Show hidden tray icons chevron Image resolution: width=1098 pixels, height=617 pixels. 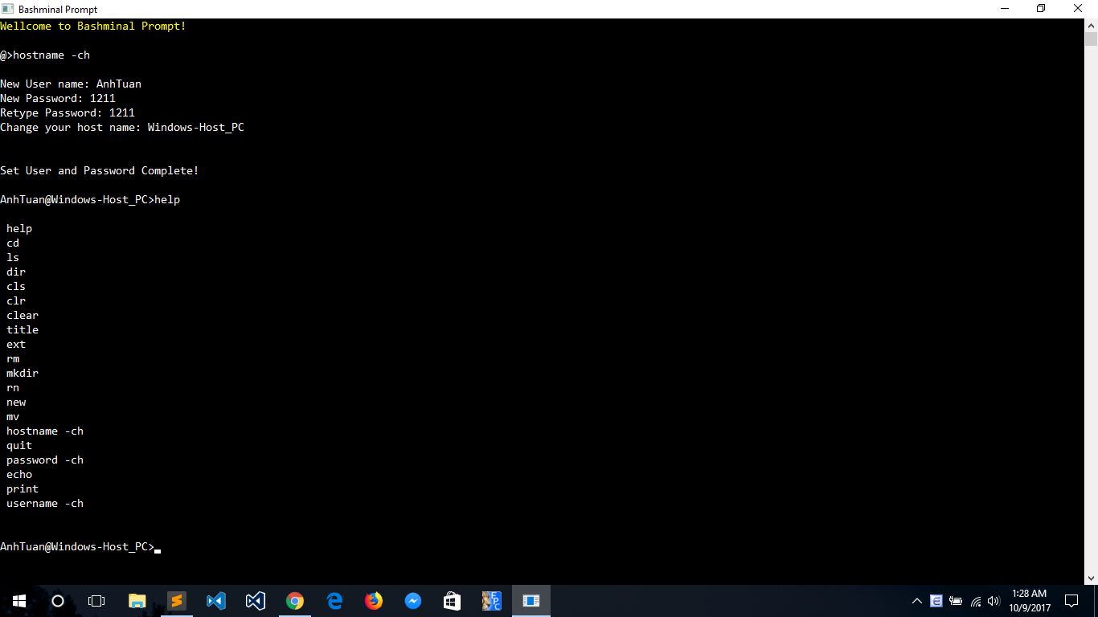click(x=917, y=601)
